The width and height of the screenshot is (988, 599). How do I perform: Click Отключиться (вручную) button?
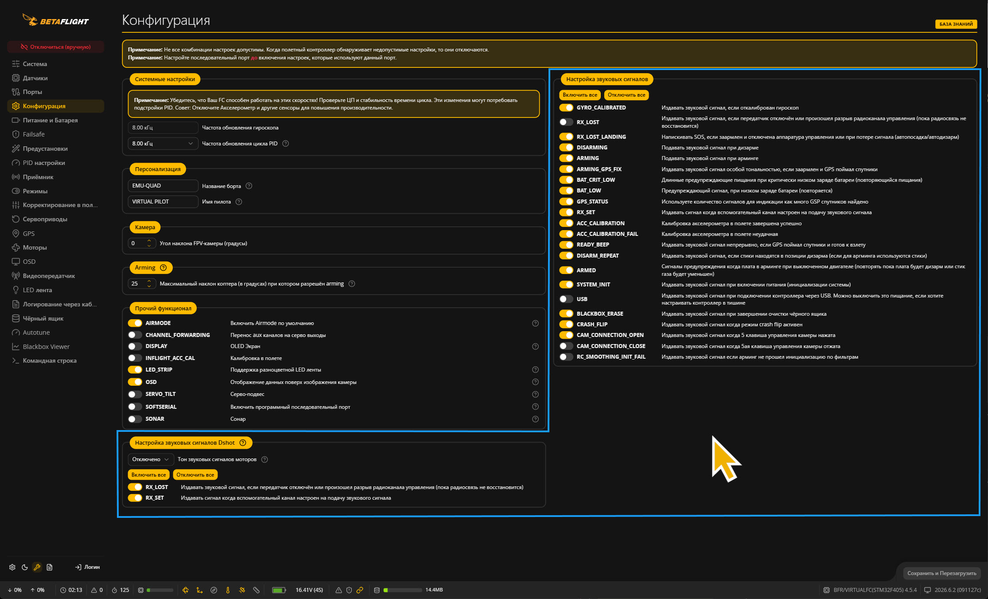[x=56, y=47]
